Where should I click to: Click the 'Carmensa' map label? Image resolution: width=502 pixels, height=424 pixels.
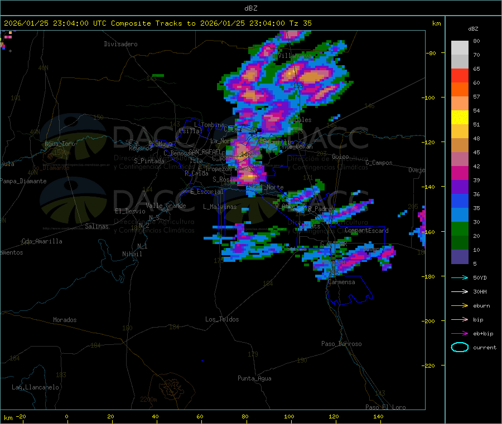pyautogui.click(x=341, y=282)
